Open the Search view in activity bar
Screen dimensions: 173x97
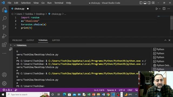[x=4, y=18]
